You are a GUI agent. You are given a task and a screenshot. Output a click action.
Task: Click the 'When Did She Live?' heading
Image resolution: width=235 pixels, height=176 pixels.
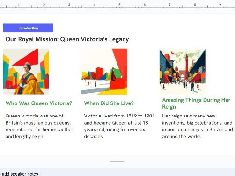(x=109, y=103)
